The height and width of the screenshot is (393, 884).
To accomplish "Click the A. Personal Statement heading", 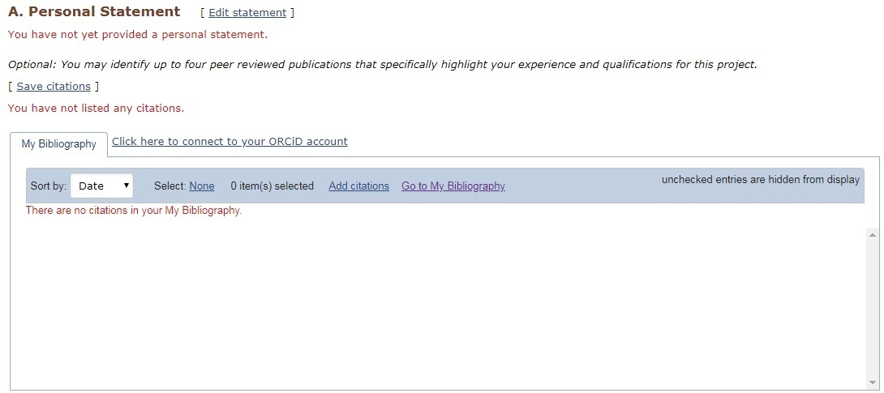I will (x=94, y=12).
